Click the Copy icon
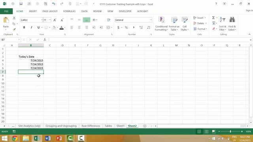The image size is (253, 142). pyautogui.click(x=14, y=24)
